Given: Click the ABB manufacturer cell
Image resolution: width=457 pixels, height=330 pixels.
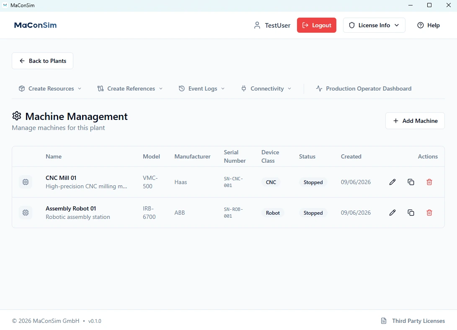Looking at the screenshot, I should pyautogui.click(x=180, y=213).
